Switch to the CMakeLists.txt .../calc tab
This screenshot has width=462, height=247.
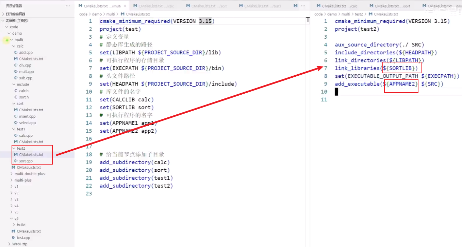[153, 5]
